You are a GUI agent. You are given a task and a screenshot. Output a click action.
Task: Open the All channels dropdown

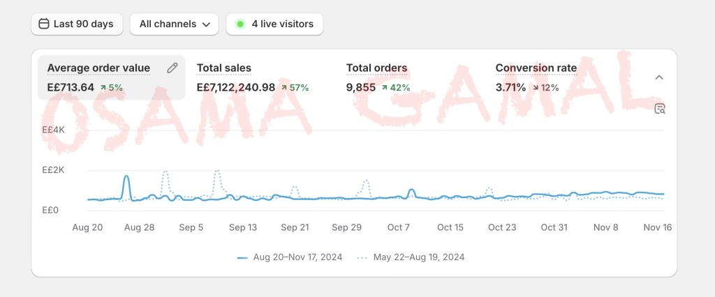[174, 24]
